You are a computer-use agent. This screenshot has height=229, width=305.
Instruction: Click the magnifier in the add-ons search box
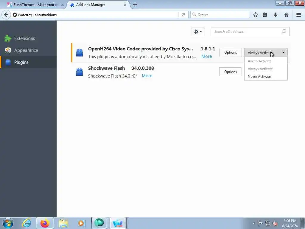[x=284, y=31]
